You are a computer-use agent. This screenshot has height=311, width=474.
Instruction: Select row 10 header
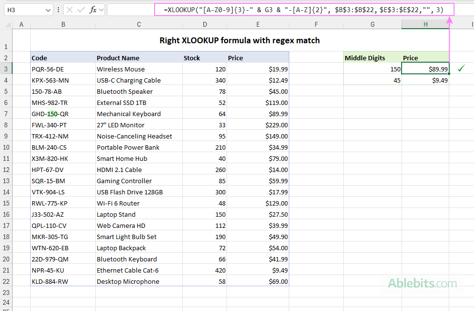(7, 147)
